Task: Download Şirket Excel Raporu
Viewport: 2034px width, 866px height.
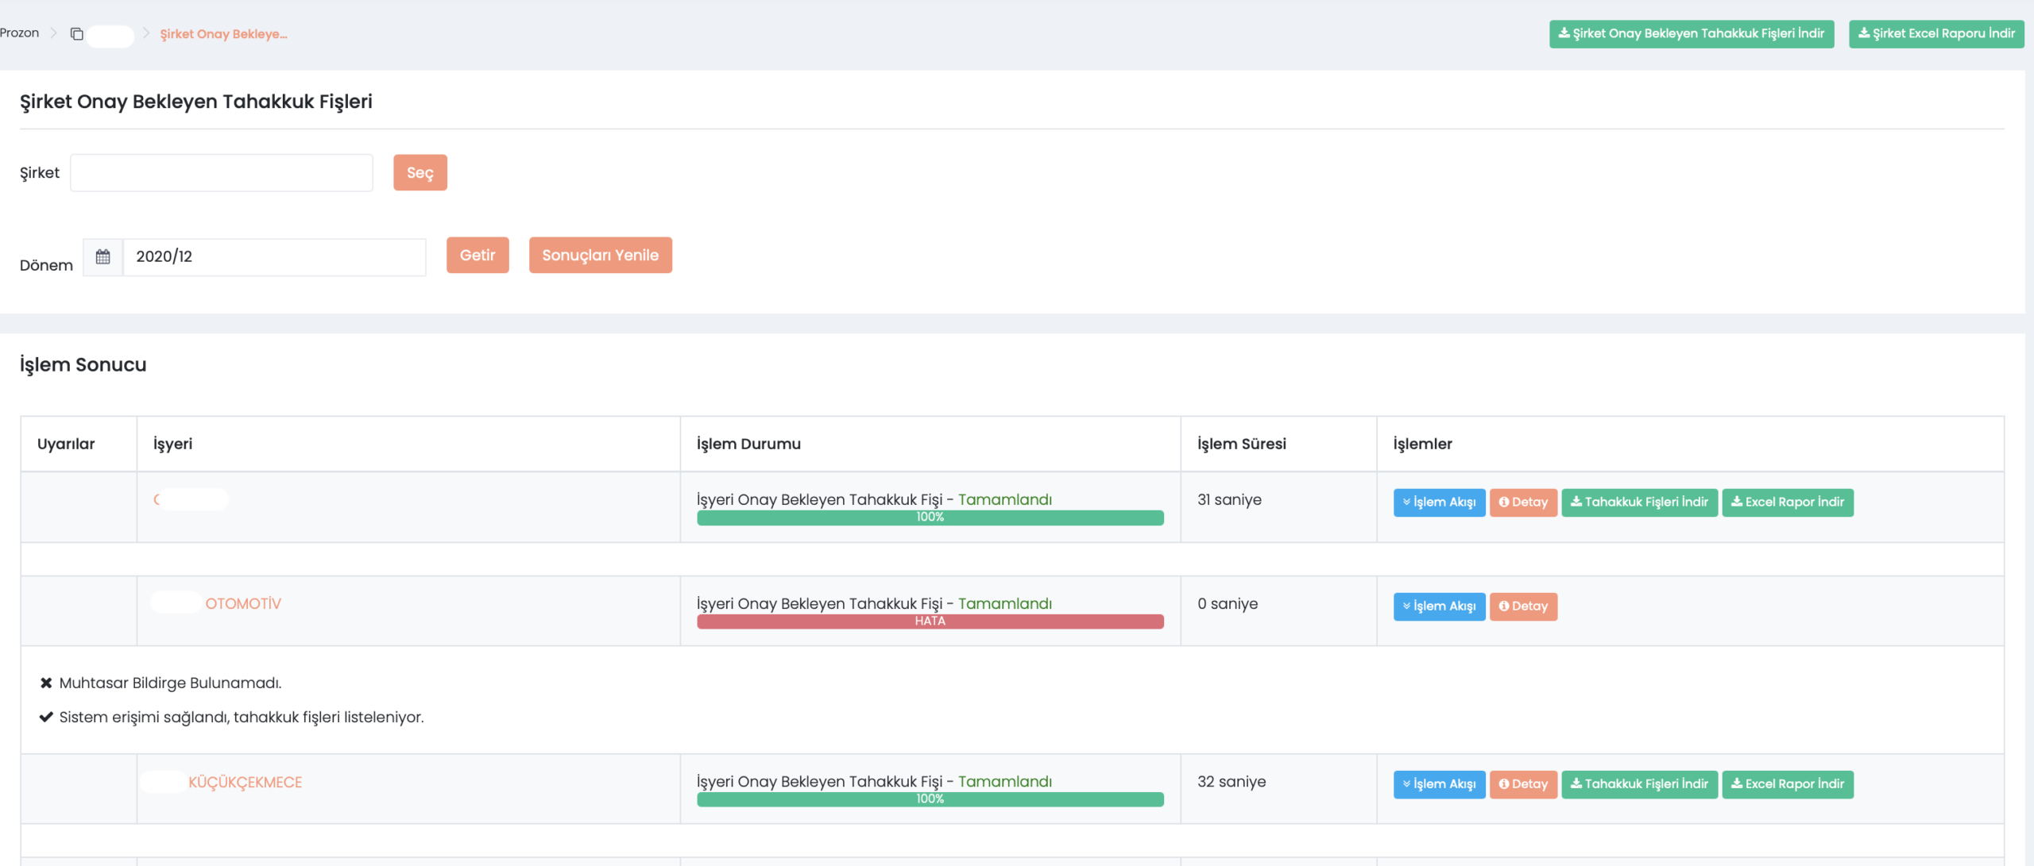Action: 1935,33
